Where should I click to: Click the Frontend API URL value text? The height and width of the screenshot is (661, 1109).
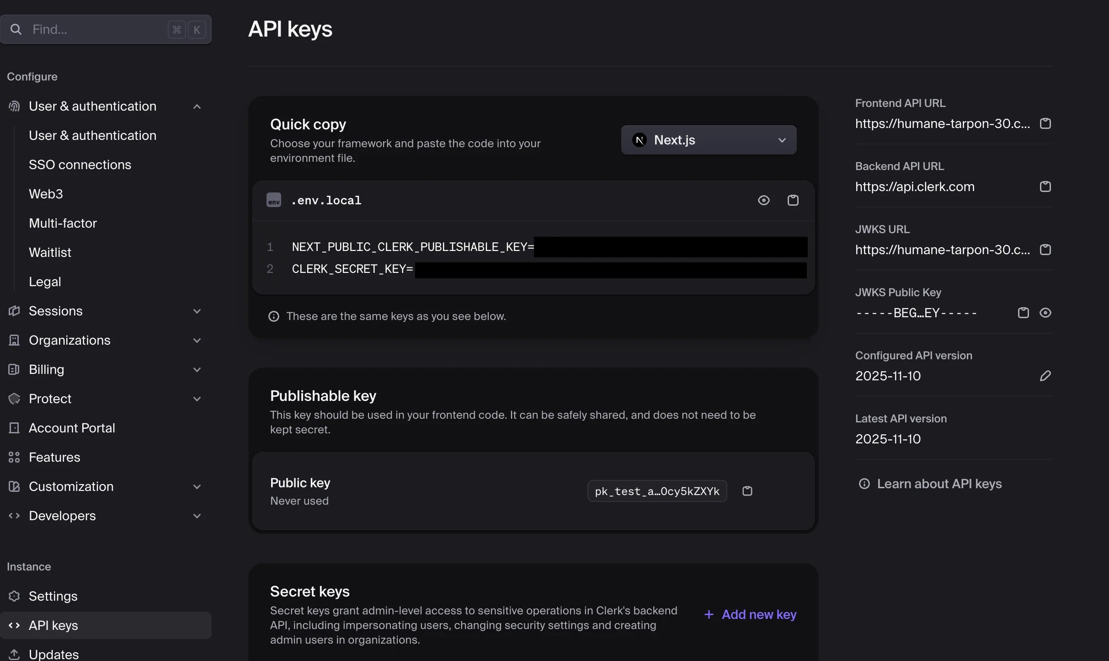(x=943, y=124)
